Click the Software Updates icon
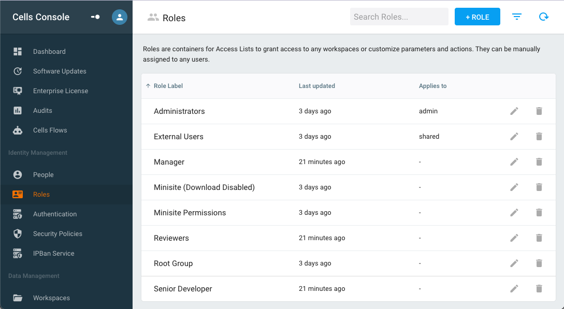 pos(18,71)
